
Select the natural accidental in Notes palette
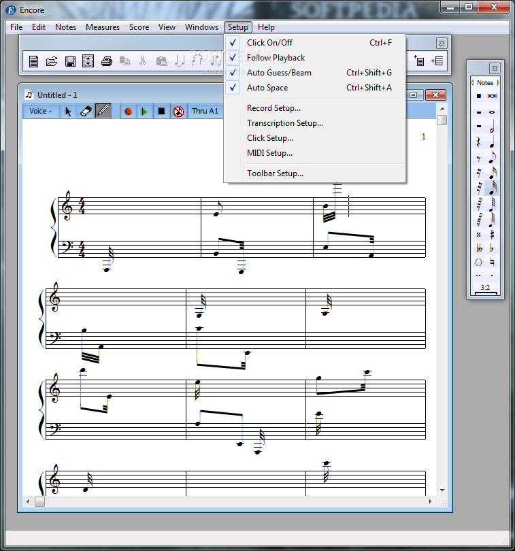pos(492,262)
